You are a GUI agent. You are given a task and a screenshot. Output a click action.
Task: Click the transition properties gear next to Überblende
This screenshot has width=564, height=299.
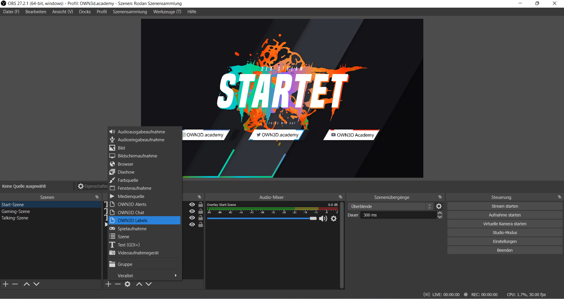[x=439, y=206]
